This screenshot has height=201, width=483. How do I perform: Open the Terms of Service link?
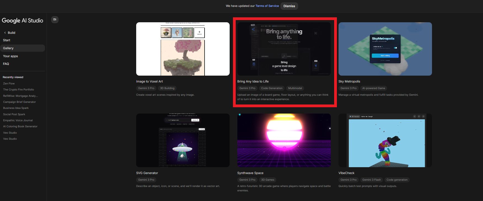point(267,6)
